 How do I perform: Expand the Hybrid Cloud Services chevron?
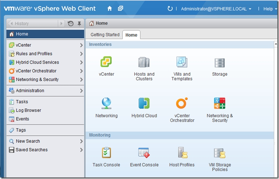[x=81, y=62]
